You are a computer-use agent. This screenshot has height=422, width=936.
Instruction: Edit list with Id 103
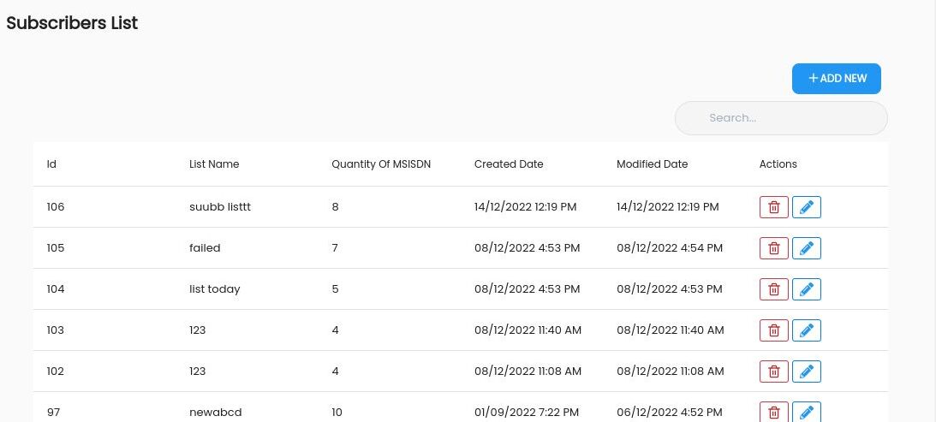click(x=807, y=330)
